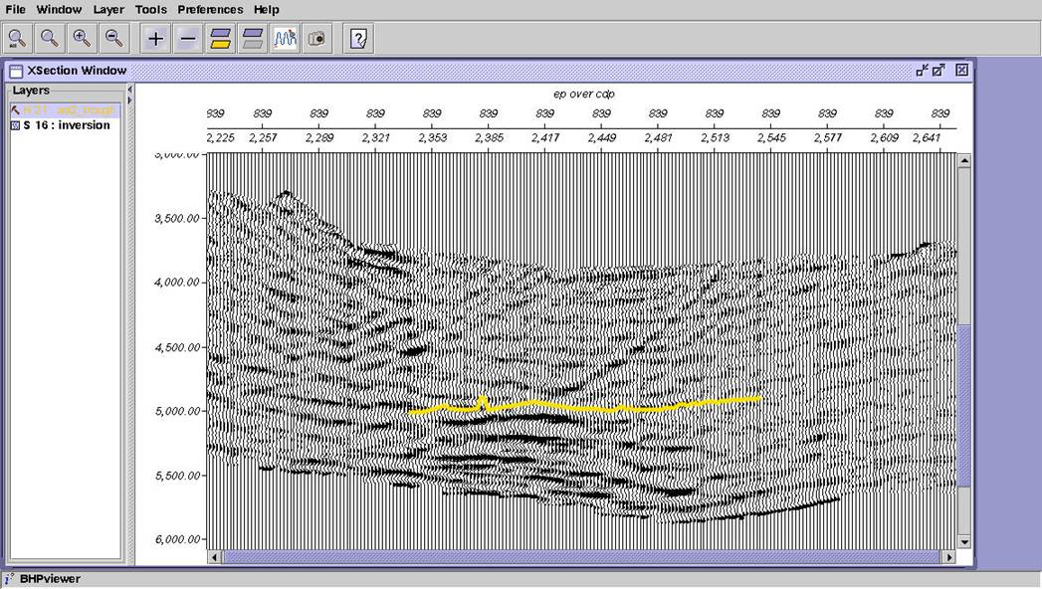The image size is (1042, 589).
Task: Maximize the XSection Window
Action: (938, 71)
